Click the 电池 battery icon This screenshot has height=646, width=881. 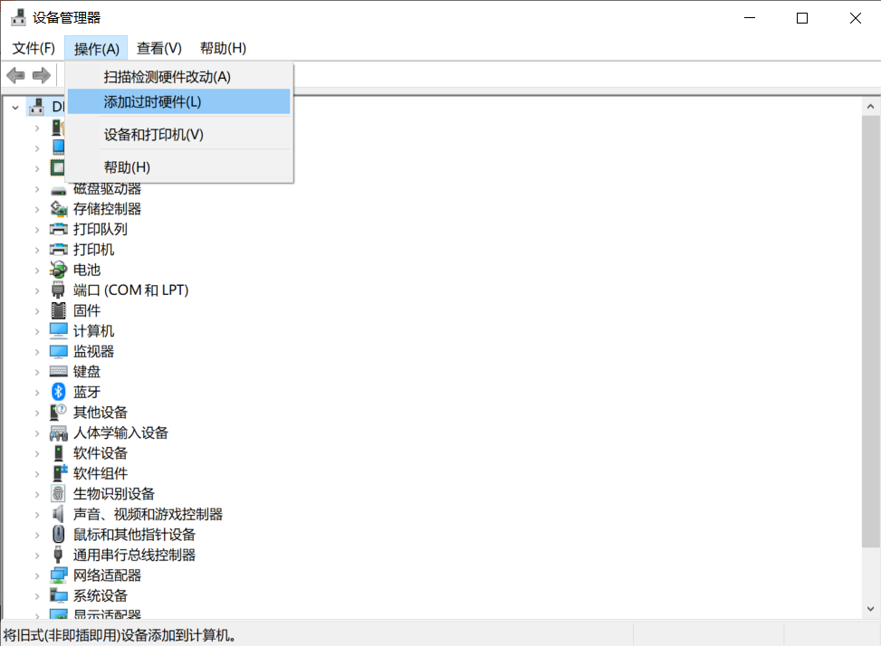[x=59, y=270]
